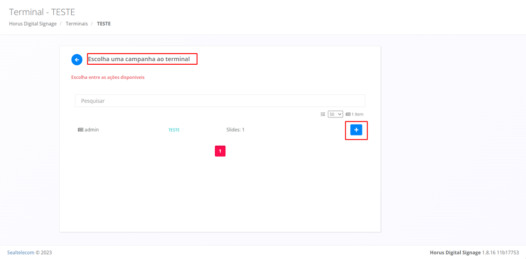Go to page 1 in pagination
This screenshot has height=259, width=526.
(220, 151)
